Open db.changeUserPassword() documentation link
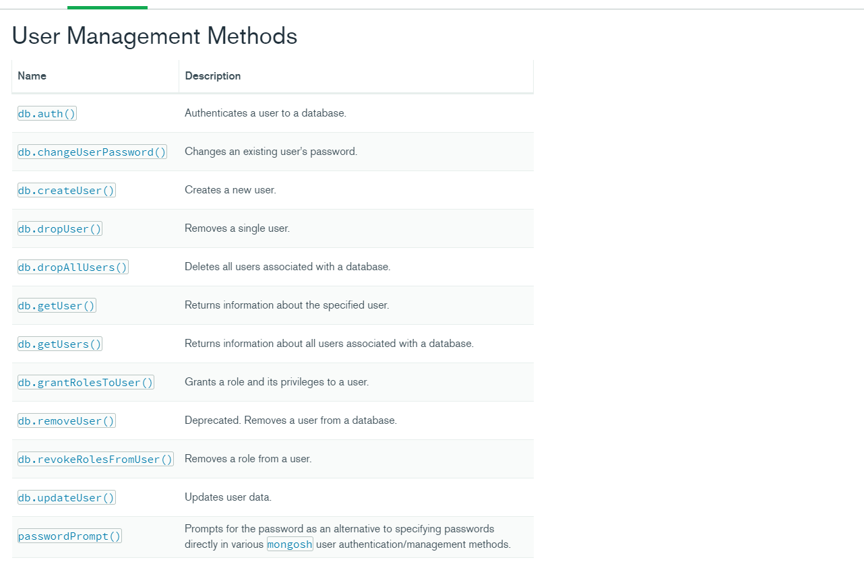Screen dimensions: 864x564 92,152
